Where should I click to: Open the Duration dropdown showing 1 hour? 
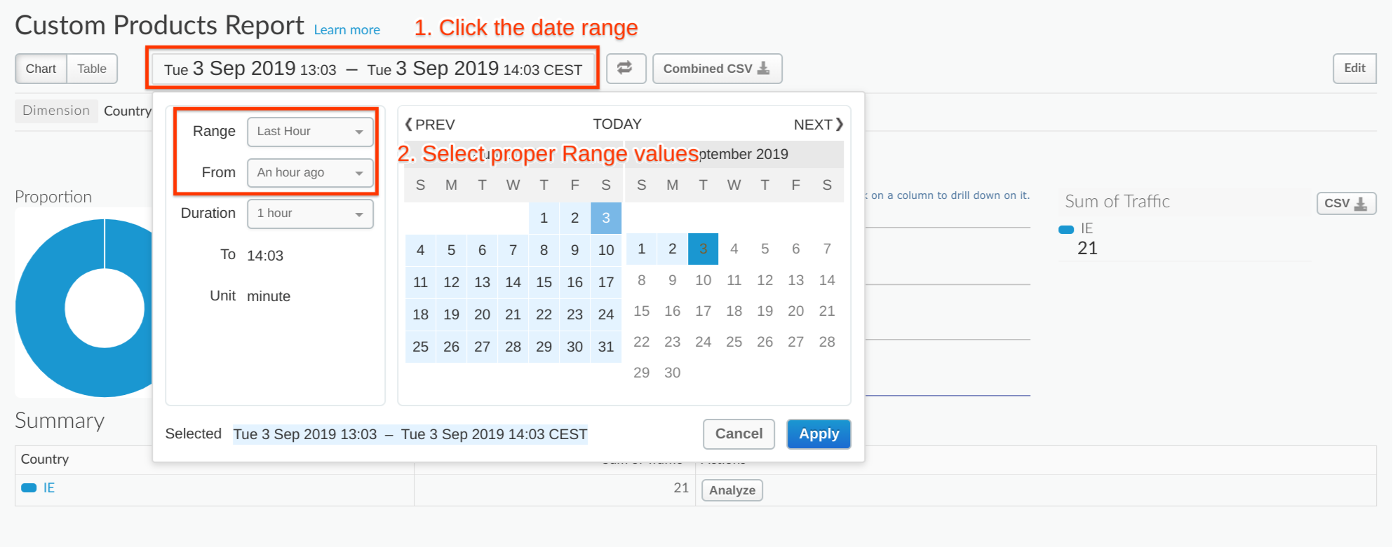pos(310,214)
